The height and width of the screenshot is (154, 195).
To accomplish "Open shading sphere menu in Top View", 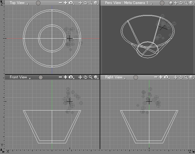I will pyautogui.click(x=96, y=3).
